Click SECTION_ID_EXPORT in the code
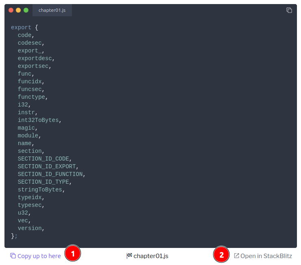This screenshot has height=265, width=301. point(47,166)
